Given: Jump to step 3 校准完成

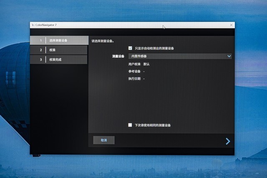Looking at the screenshot, I should (x=59, y=60).
